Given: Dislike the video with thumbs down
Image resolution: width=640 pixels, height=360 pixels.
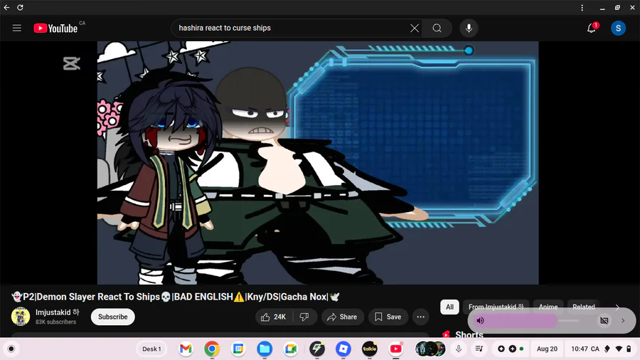Looking at the screenshot, I should pos(304,317).
